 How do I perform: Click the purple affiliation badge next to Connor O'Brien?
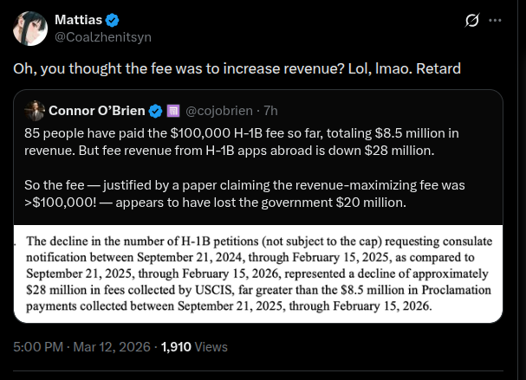pos(173,111)
